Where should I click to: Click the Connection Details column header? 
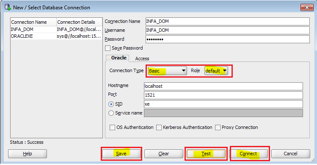[x=80, y=22]
